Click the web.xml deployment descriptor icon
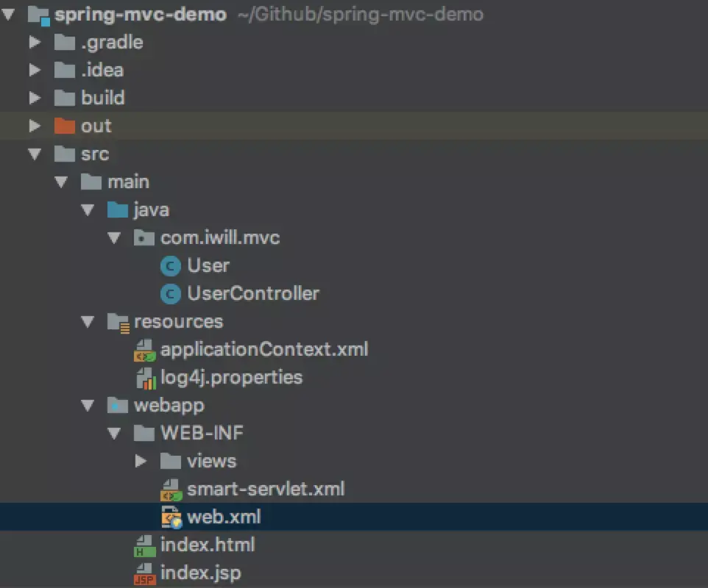The image size is (708, 588). click(172, 517)
